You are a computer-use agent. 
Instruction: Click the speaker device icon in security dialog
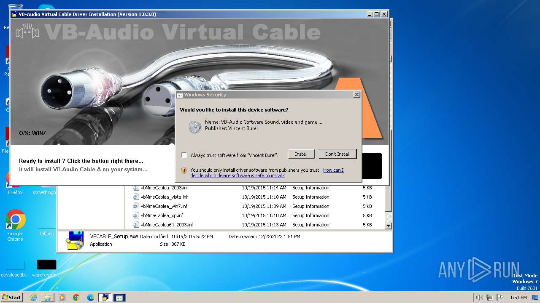(x=194, y=127)
